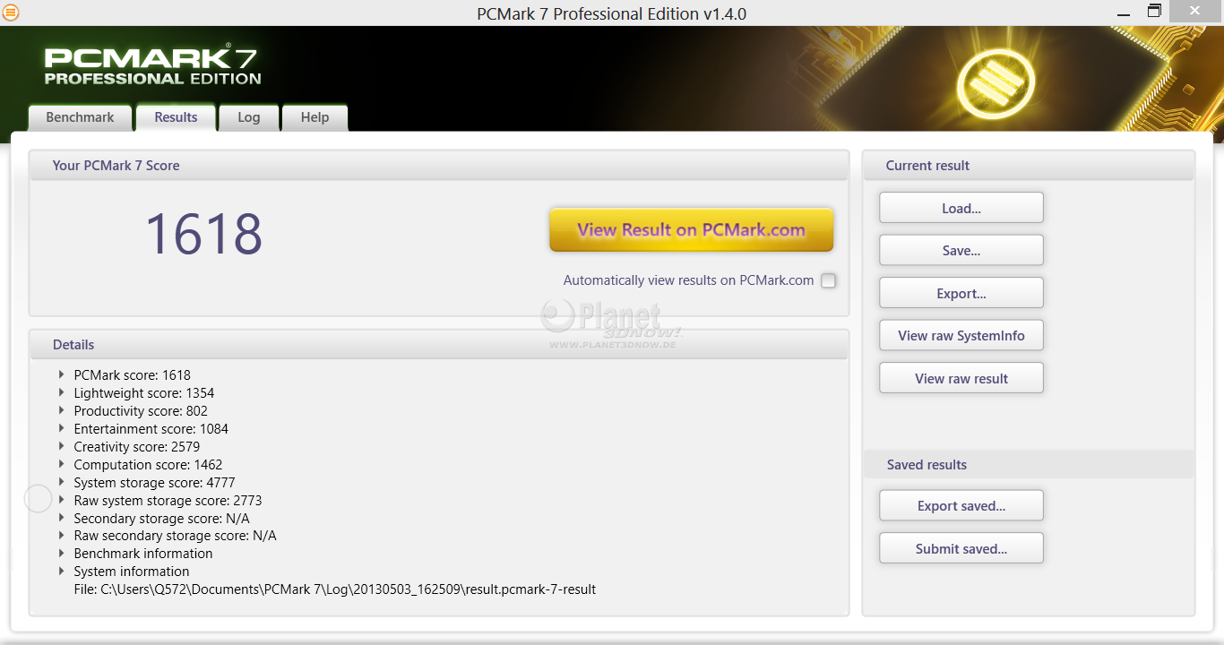Expand the Computation score row
Viewport: 1224px width, 645px height.
coord(62,464)
